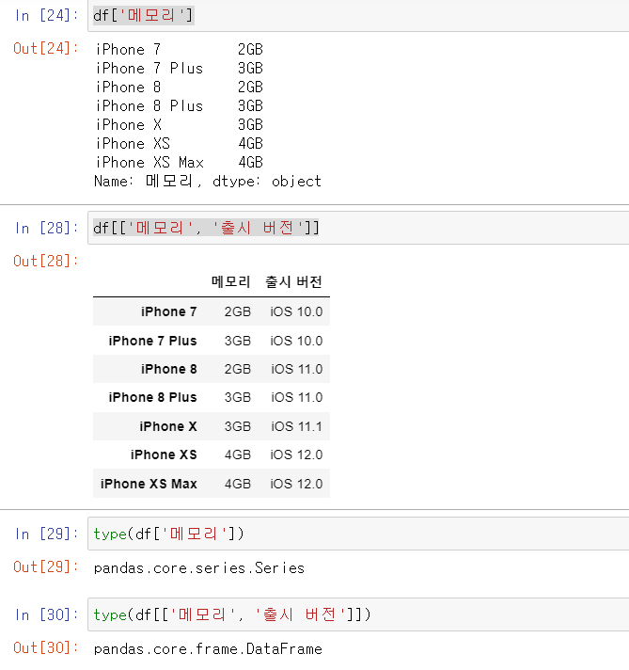629x670 pixels.
Task: Click the 출시 버전 column header in table
Action: 293,282
